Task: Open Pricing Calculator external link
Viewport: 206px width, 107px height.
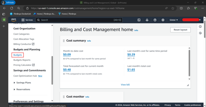Action: coord(24,65)
